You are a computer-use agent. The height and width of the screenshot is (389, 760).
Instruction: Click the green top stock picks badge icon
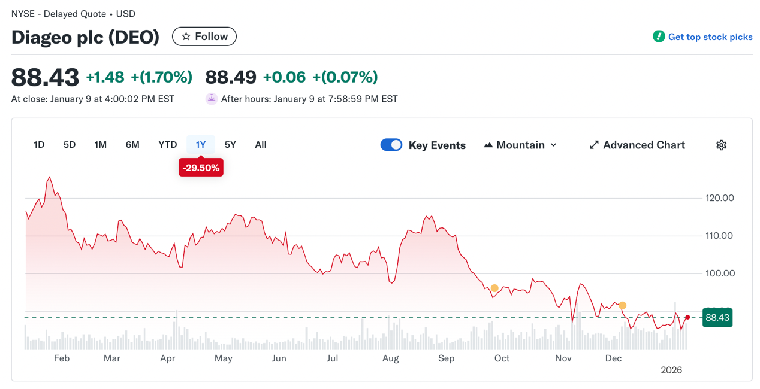[659, 37]
